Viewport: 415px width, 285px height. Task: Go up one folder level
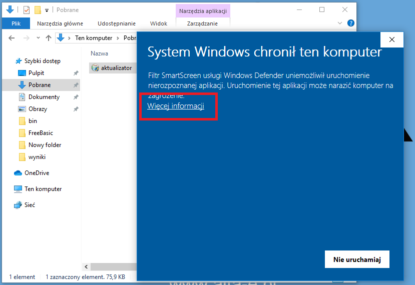49,38
